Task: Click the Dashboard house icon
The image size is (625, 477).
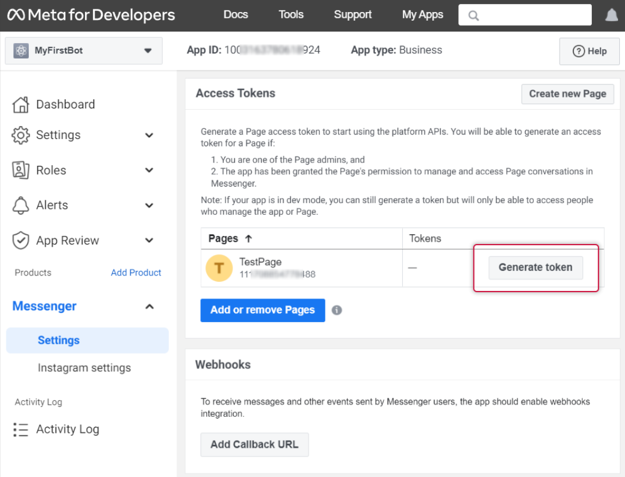Action: [21, 104]
